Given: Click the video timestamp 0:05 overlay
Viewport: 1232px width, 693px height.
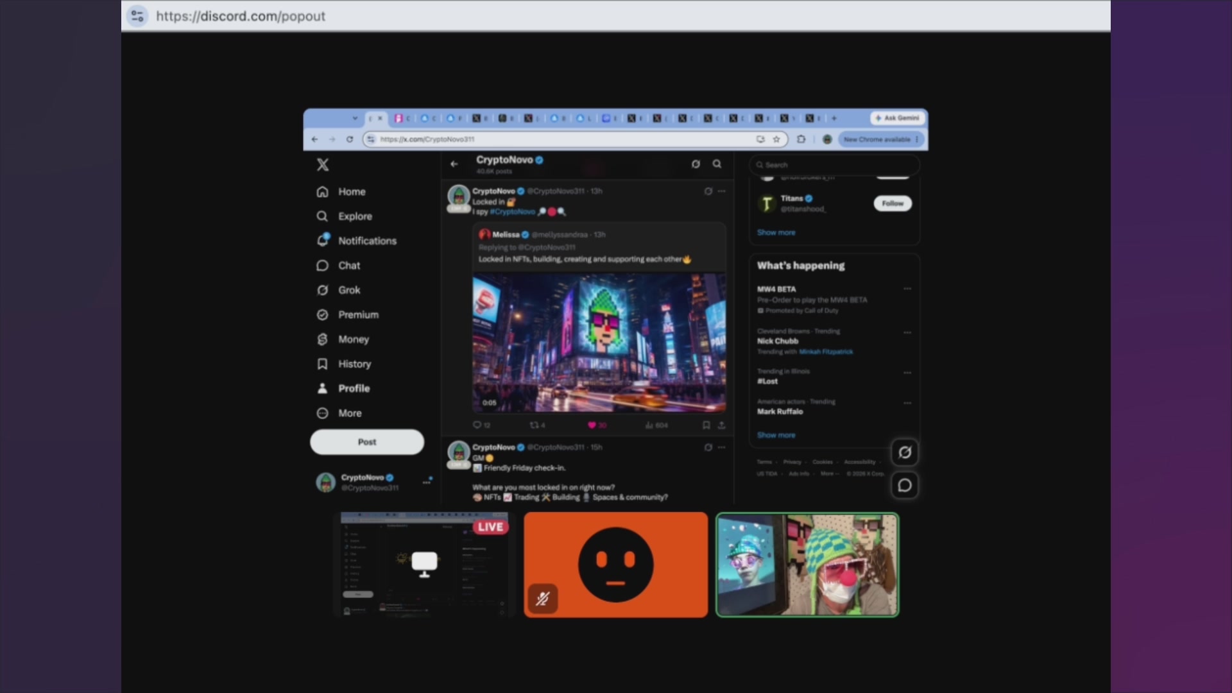Looking at the screenshot, I should (x=489, y=403).
